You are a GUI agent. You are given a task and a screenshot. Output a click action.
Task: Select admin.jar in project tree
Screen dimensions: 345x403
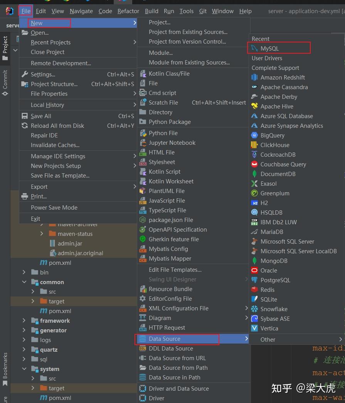pos(70,244)
